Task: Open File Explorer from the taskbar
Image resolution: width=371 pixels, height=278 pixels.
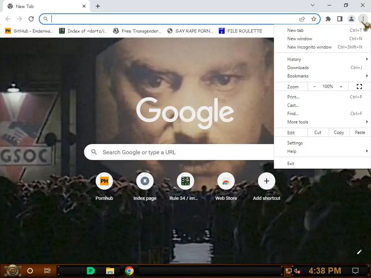Action: pos(110,271)
